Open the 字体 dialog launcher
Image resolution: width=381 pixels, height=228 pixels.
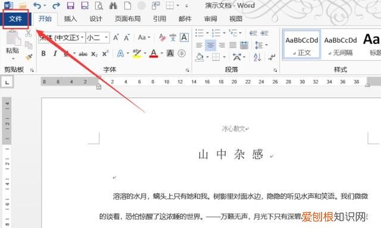point(188,70)
